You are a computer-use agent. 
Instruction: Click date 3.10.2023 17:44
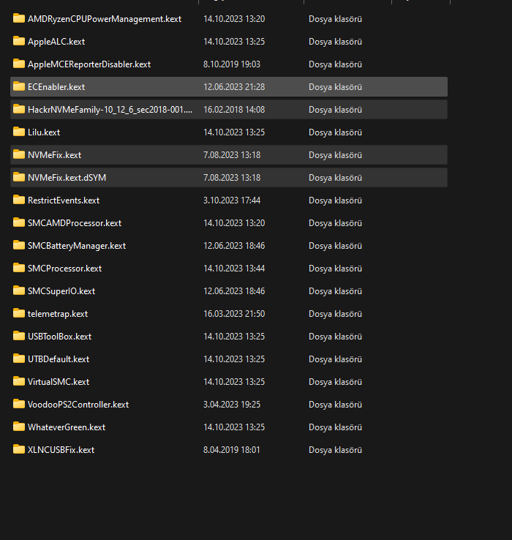coord(232,200)
